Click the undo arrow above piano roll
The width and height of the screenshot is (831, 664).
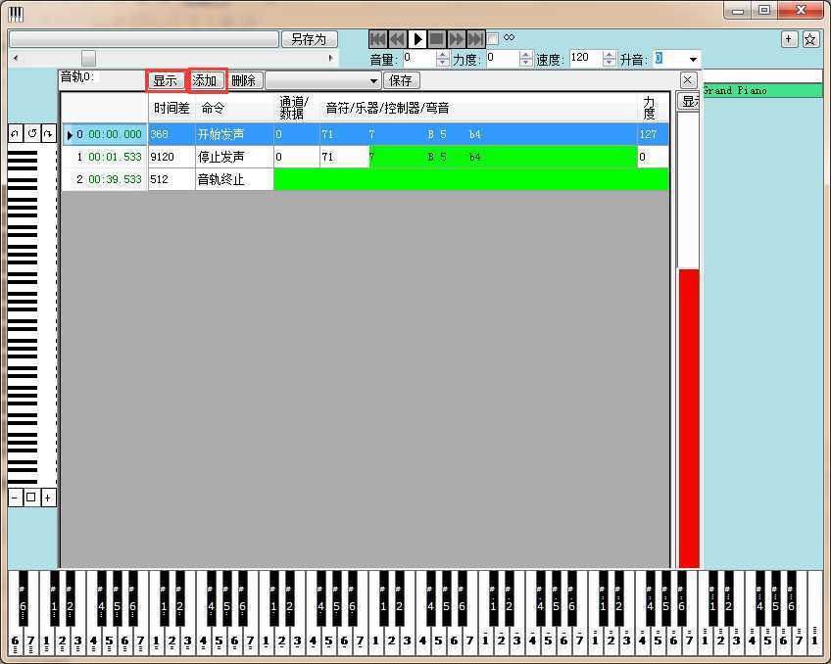[x=16, y=133]
